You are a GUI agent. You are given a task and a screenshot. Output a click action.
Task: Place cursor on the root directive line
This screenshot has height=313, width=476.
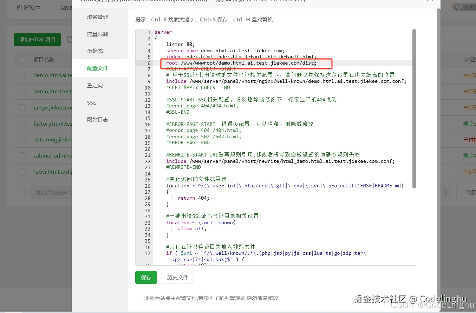(x=241, y=63)
